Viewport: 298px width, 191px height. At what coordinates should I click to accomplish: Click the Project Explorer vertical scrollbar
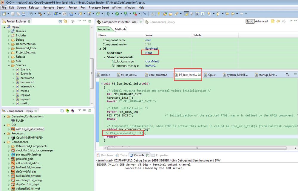[x=92, y=73]
